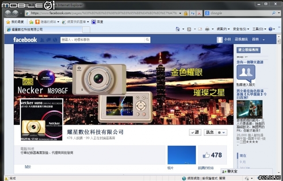
Task: Open the 小目 profile link
Action: [x=227, y=39]
